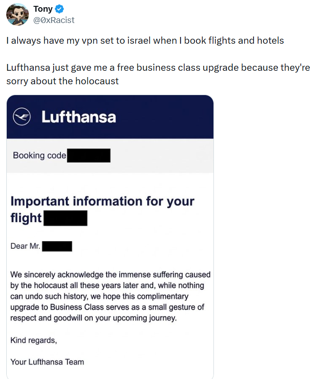Click Your Lufthansa Team signature

tap(47, 362)
